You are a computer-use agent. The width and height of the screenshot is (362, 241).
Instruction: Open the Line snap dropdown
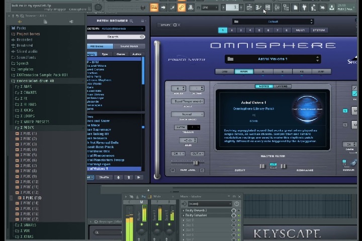coord(209,8)
